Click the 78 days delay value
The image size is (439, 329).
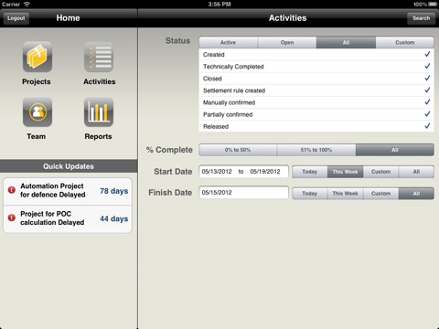coord(114,191)
